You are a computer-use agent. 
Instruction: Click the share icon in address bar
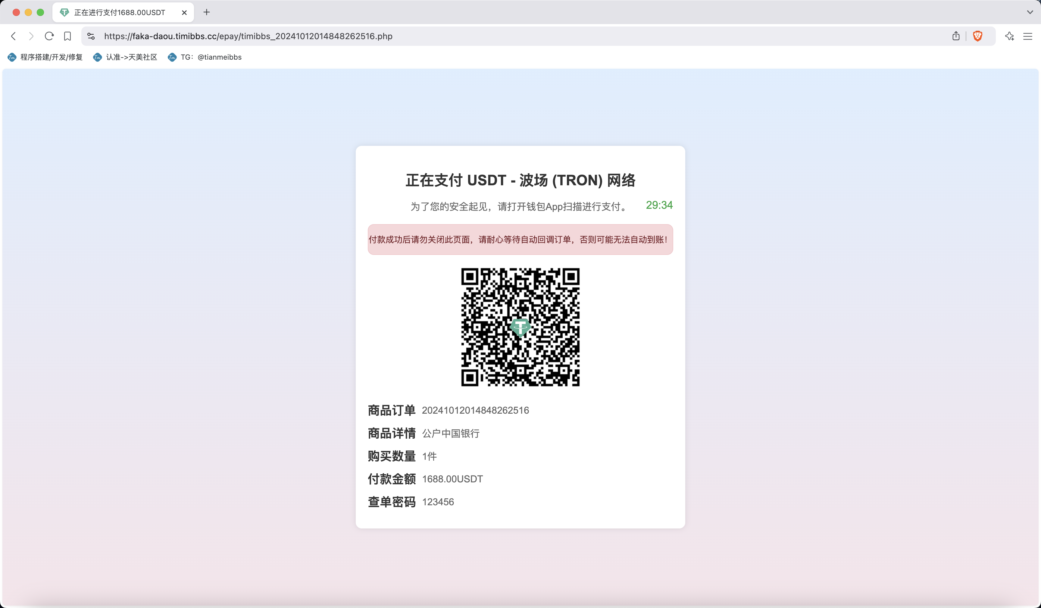(956, 36)
